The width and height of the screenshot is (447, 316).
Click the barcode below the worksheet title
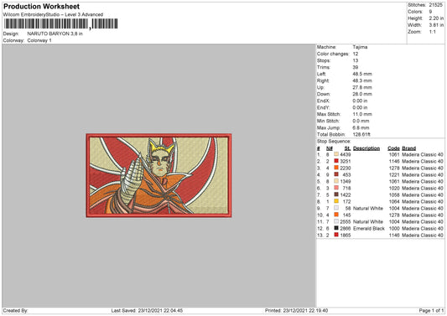point(60,24)
